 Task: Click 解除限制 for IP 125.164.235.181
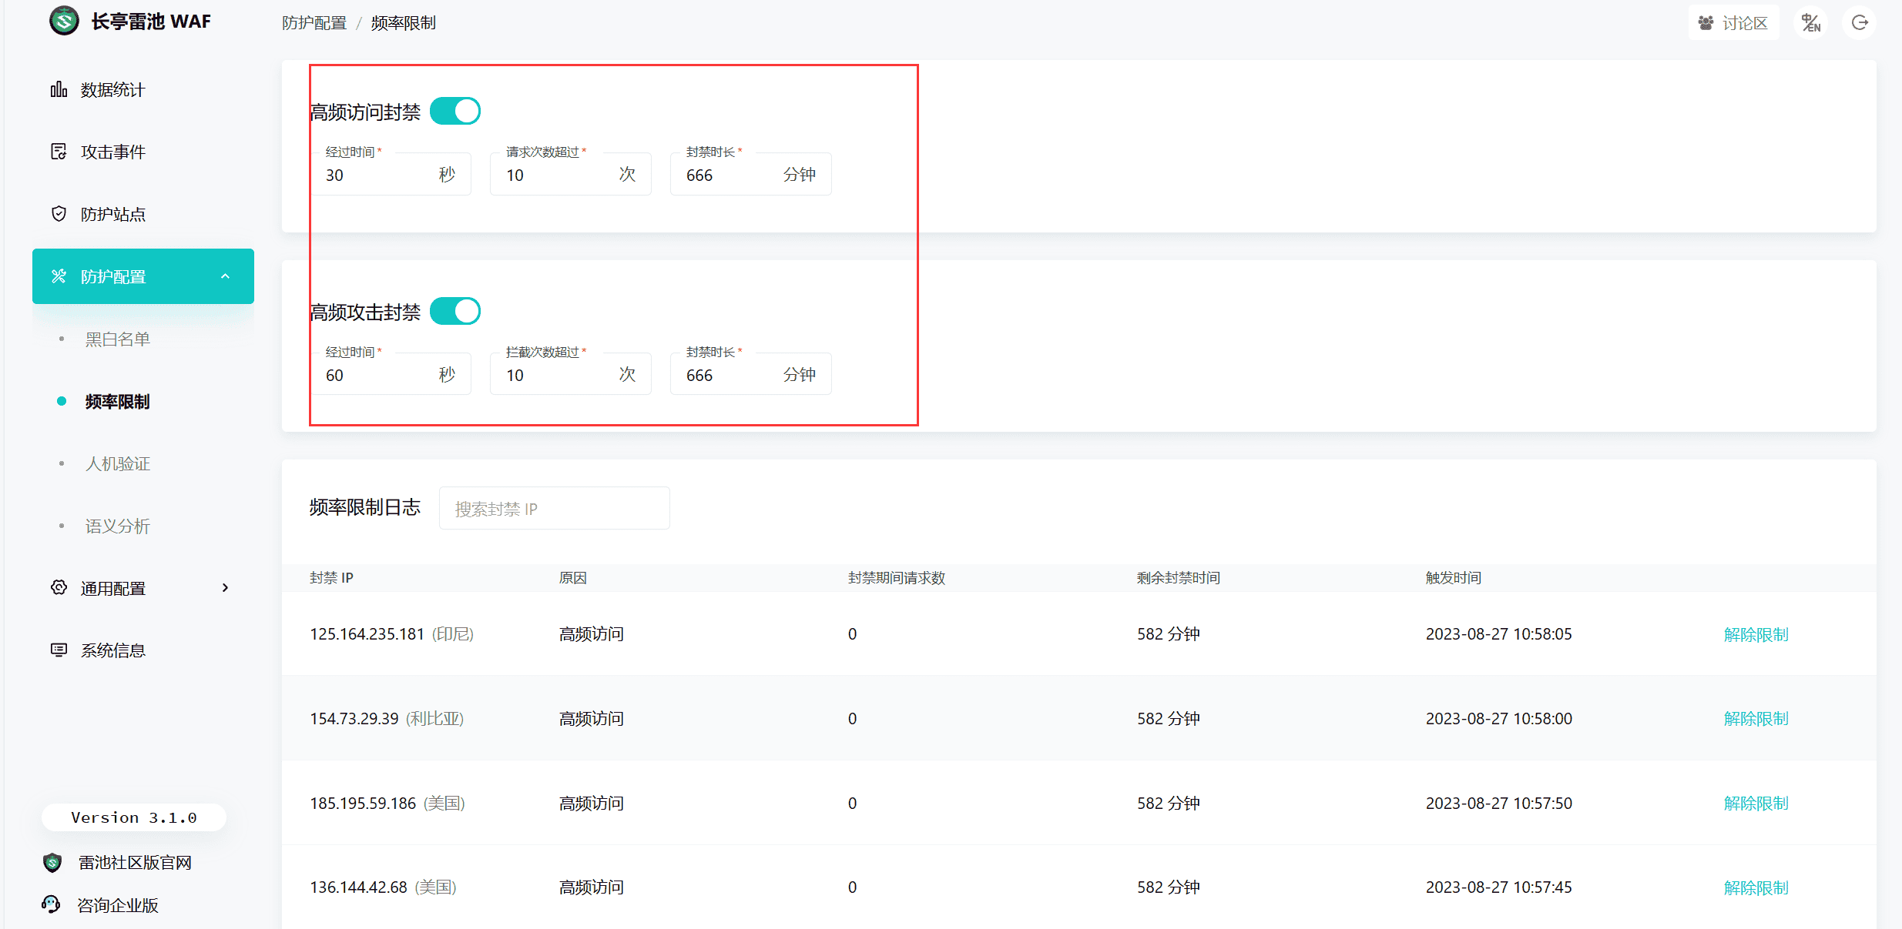point(1756,634)
